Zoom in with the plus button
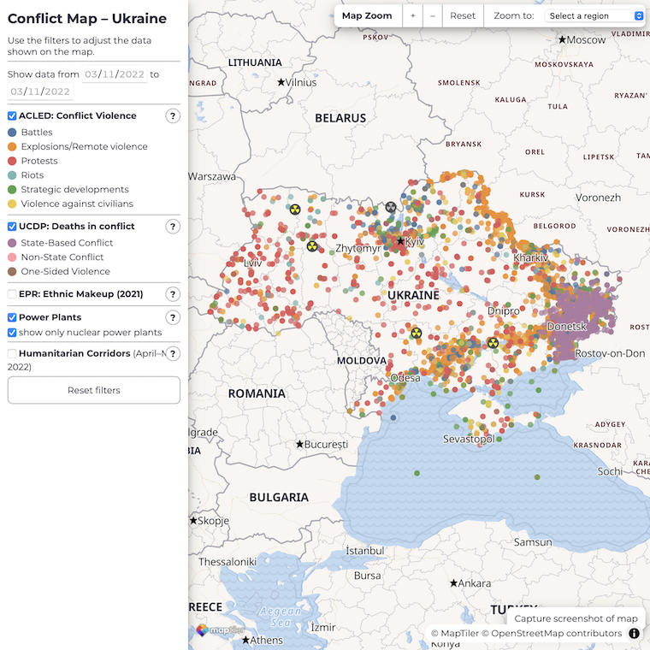The image size is (650, 650). pyautogui.click(x=412, y=15)
